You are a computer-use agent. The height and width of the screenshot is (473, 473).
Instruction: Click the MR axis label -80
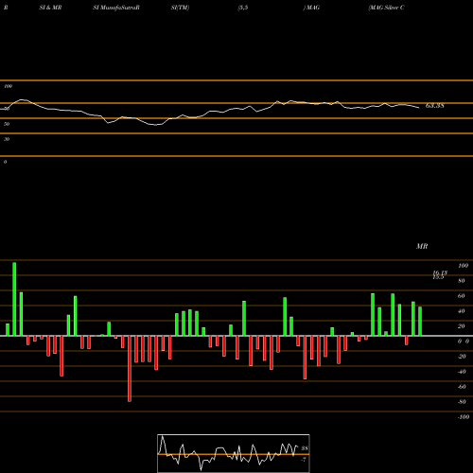[x=462, y=402]
